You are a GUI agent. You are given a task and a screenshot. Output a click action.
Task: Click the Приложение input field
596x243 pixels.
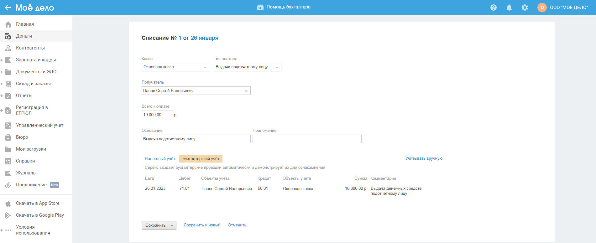click(x=307, y=139)
